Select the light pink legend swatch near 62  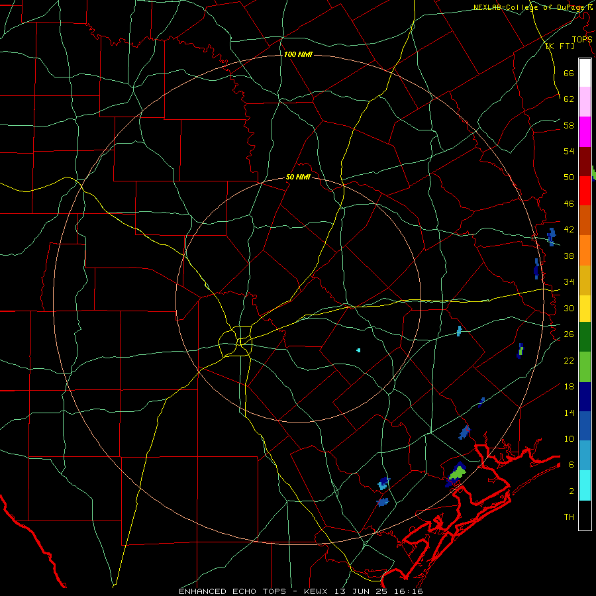pos(585,101)
